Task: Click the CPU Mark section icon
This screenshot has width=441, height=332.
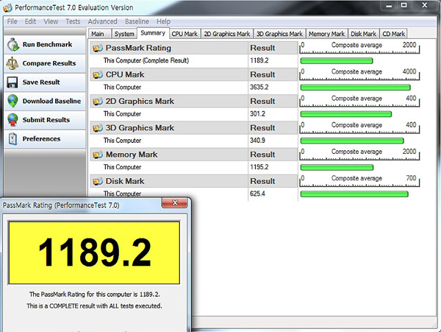Action: tap(98, 74)
